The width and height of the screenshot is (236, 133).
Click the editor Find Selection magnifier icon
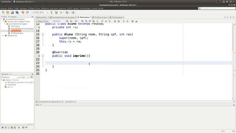(82, 21)
